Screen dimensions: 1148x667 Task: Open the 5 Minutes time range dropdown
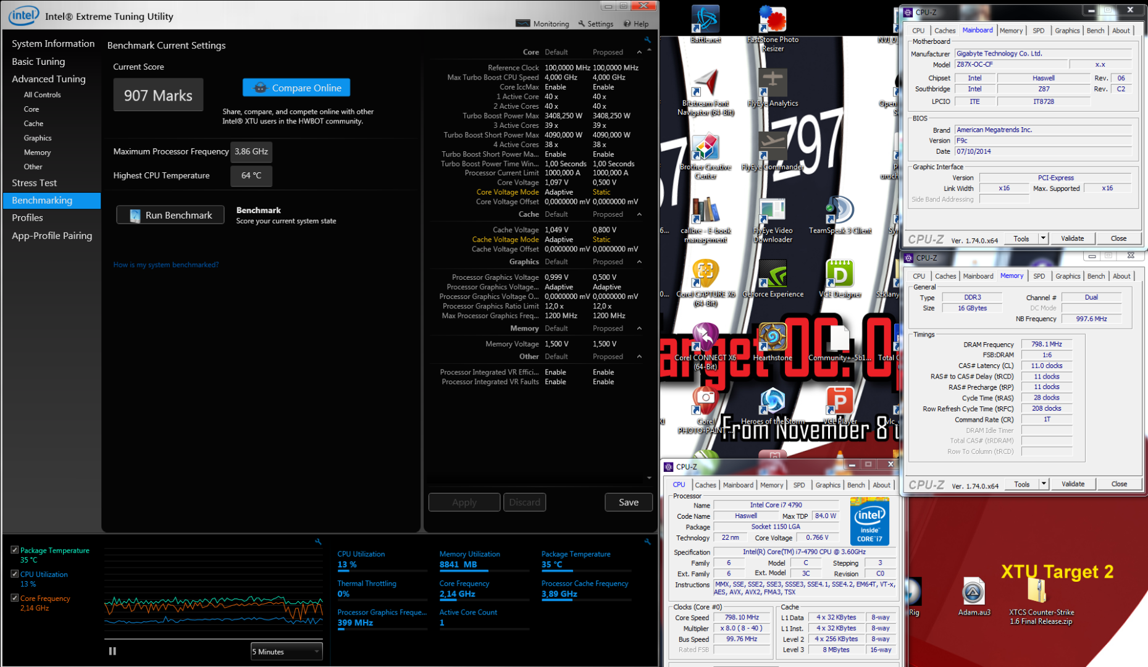(287, 652)
